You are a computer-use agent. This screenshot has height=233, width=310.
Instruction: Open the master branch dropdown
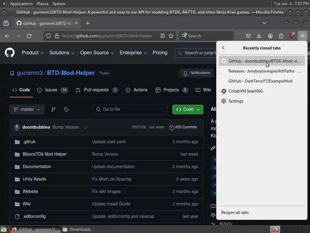tap(27, 109)
